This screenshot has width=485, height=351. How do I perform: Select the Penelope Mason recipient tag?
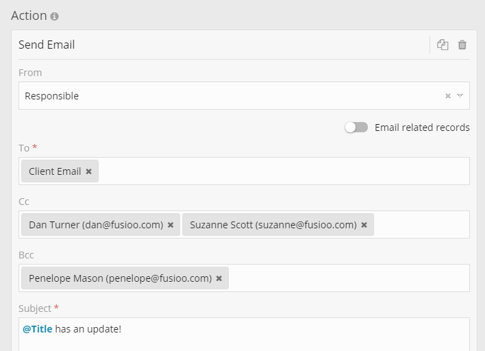tap(120, 278)
